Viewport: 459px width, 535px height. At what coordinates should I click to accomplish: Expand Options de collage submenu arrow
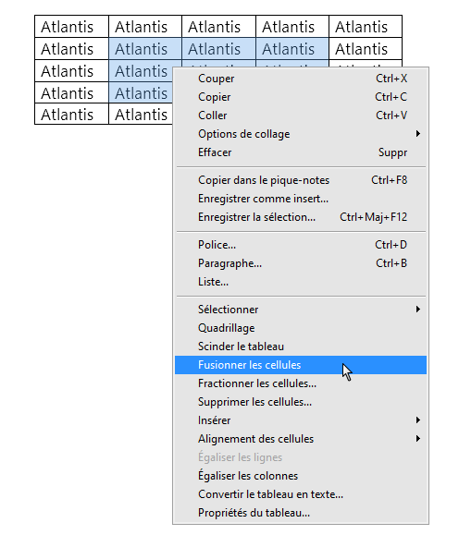point(417,134)
